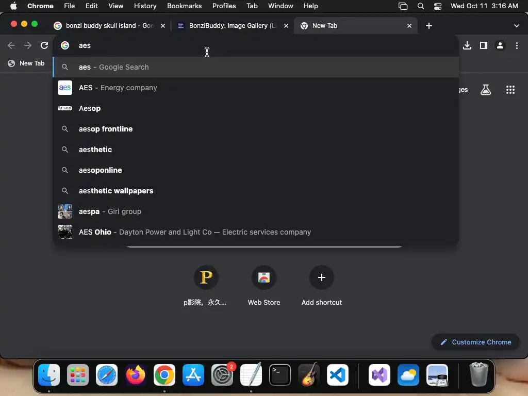Go forward with the forward arrow
The image size is (528, 396).
[x=28, y=45]
